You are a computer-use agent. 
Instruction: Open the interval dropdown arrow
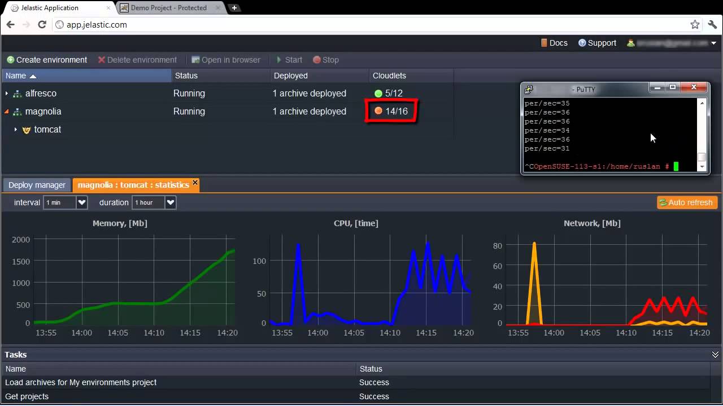click(x=82, y=202)
